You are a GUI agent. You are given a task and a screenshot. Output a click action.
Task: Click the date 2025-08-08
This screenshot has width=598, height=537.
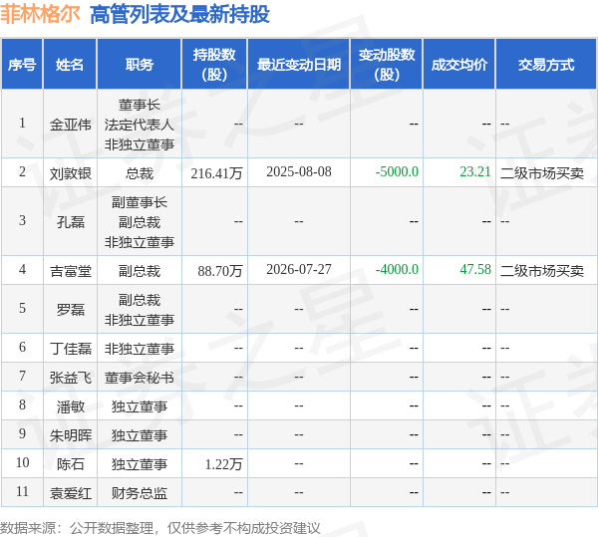pos(299,171)
